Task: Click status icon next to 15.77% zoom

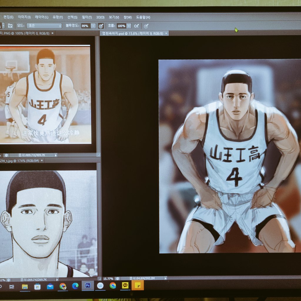Action: tap(118, 278)
